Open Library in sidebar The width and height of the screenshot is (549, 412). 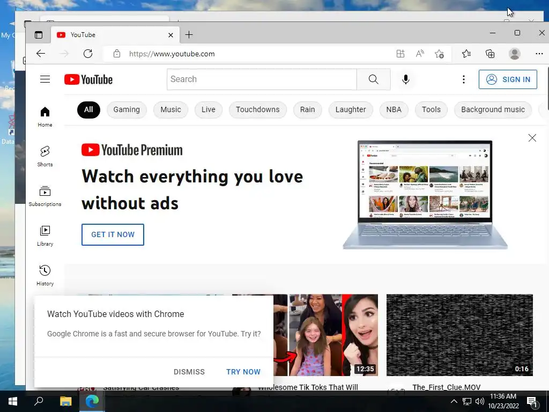tap(45, 236)
